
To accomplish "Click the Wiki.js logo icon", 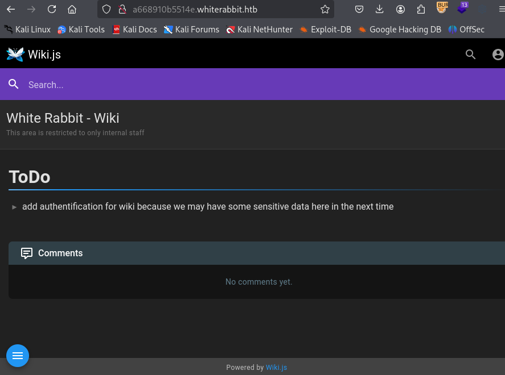I will 15,55.
